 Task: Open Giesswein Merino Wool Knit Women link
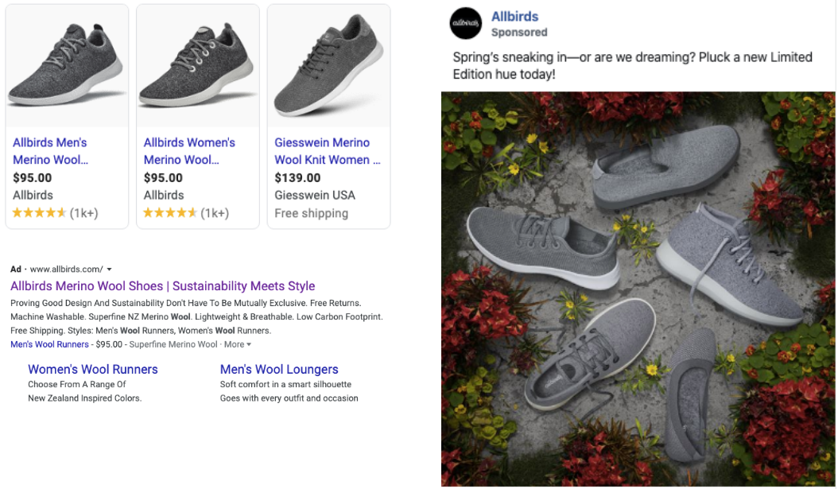coord(327,151)
